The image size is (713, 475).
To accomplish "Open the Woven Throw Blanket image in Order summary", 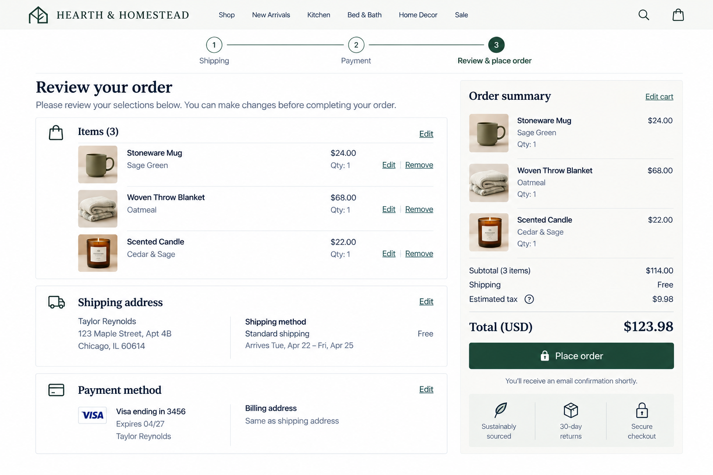I will point(489,183).
